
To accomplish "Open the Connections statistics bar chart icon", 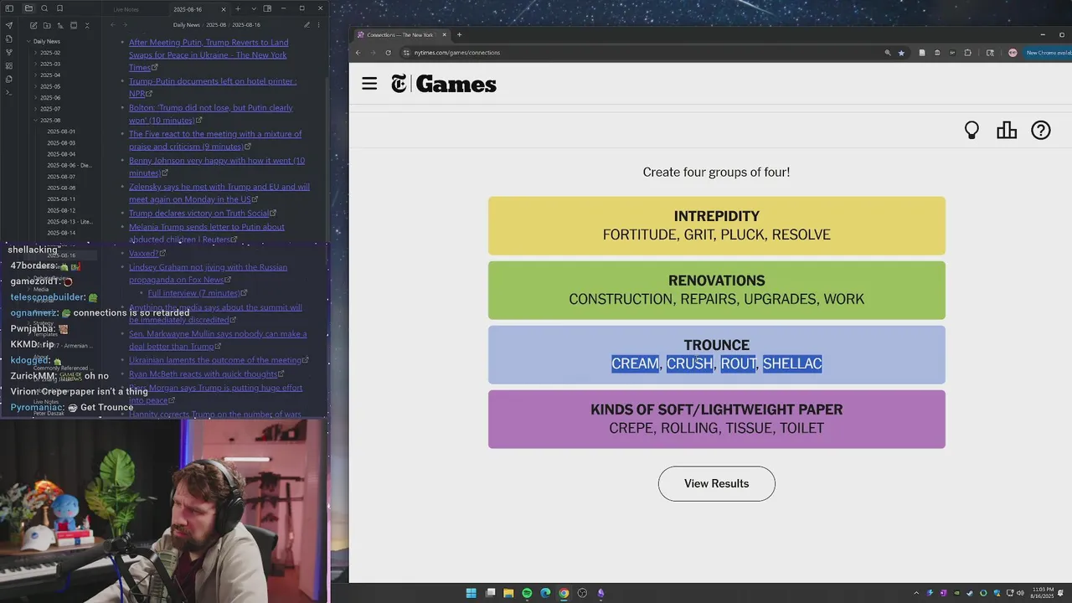I will click(1007, 131).
